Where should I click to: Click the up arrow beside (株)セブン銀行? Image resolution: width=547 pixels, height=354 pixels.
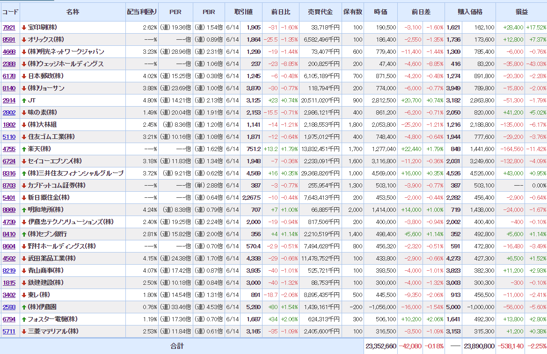click(24, 234)
